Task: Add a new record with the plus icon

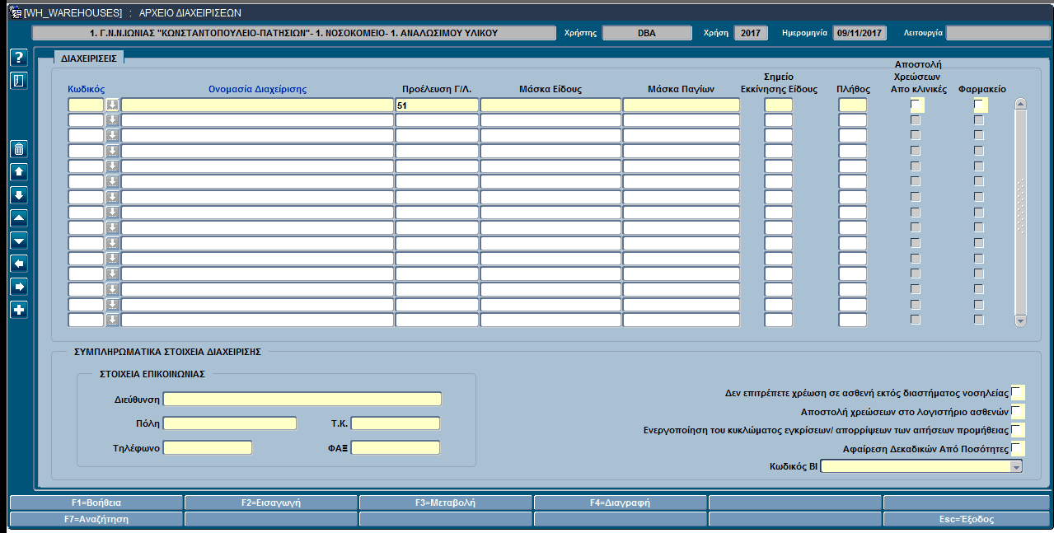Action: click(19, 310)
